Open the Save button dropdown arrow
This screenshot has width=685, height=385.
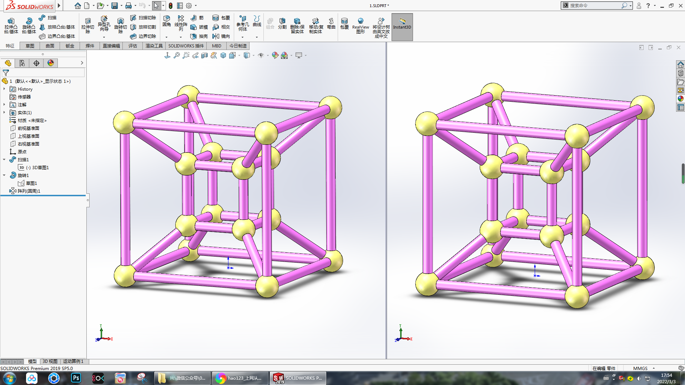point(121,6)
